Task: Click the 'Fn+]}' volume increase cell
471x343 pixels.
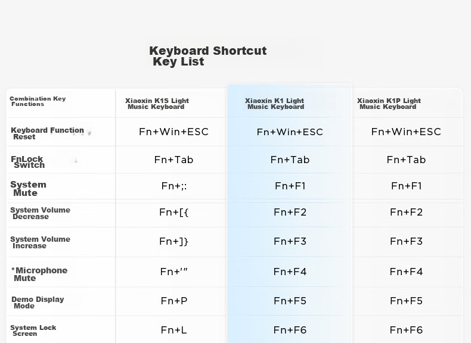Action: [173, 242]
